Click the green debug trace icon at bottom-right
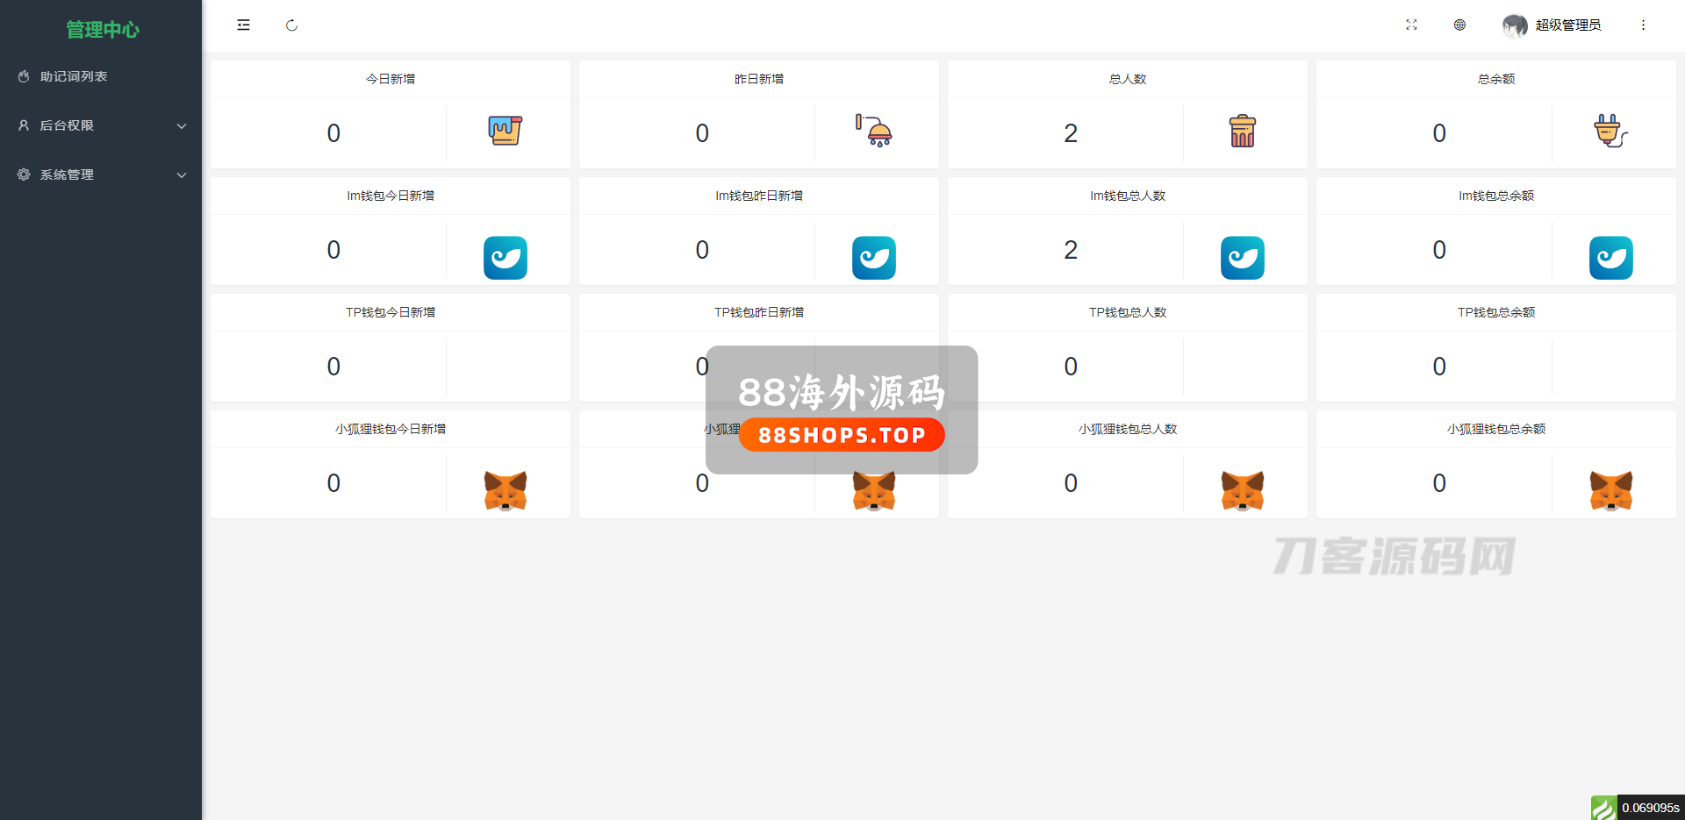The image size is (1685, 820). [x=1603, y=808]
